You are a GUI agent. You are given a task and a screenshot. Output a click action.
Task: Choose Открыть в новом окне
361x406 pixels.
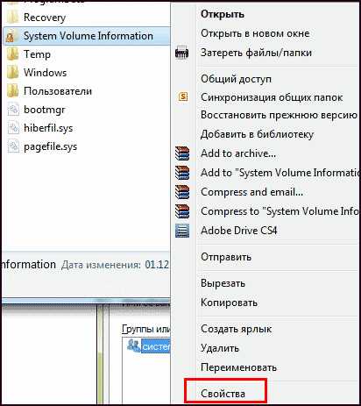click(x=255, y=33)
